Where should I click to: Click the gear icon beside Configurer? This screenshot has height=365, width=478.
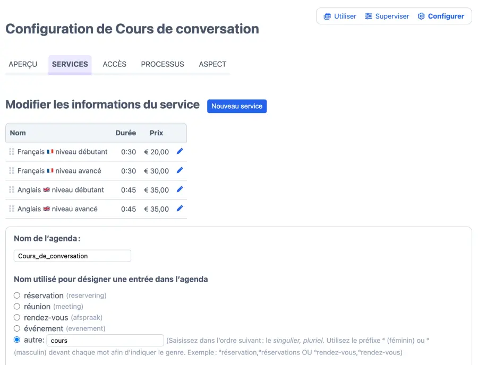tap(421, 16)
